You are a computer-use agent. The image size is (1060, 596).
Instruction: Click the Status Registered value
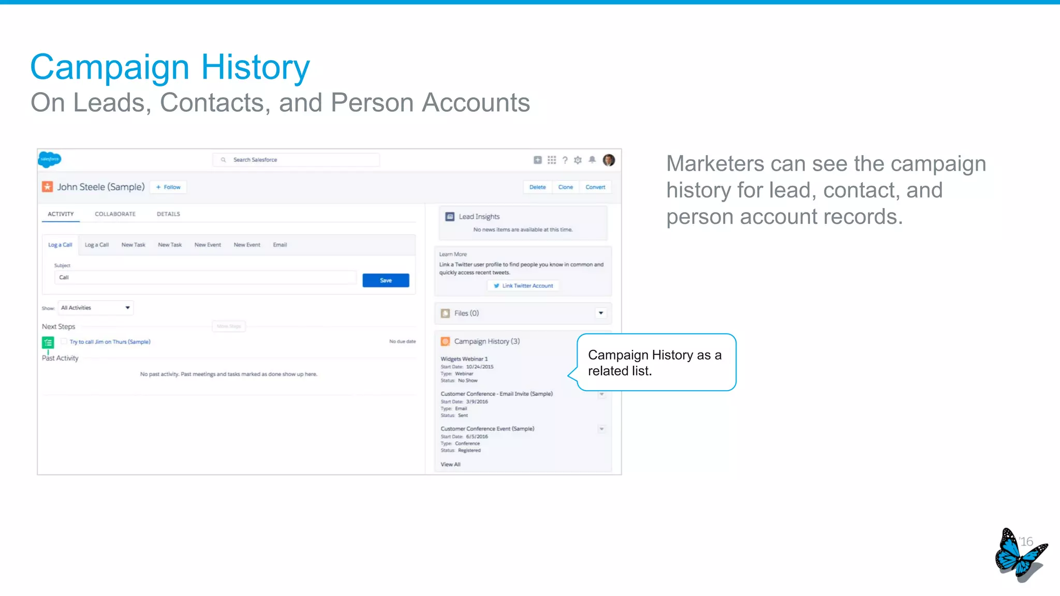coord(469,451)
